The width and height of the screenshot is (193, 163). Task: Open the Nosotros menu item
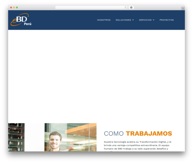[104, 20]
